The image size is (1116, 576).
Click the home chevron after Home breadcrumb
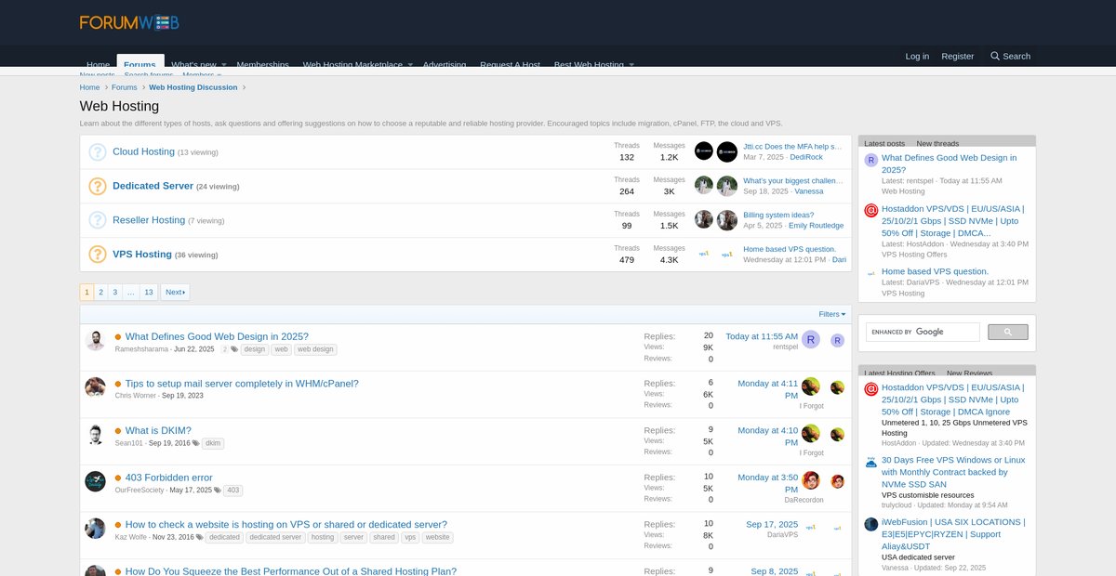(x=107, y=87)
